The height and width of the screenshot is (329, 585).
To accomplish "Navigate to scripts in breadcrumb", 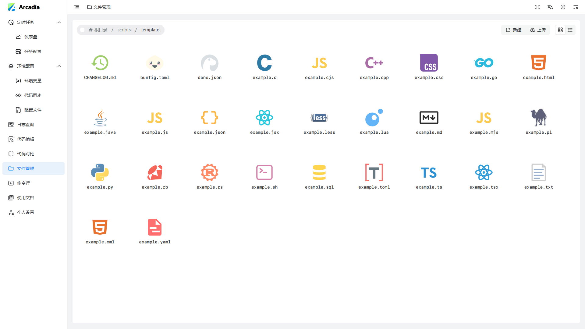I will [124, 30].
